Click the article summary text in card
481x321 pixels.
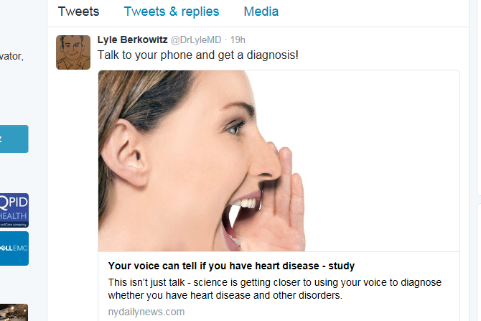[x=274, y=289]
